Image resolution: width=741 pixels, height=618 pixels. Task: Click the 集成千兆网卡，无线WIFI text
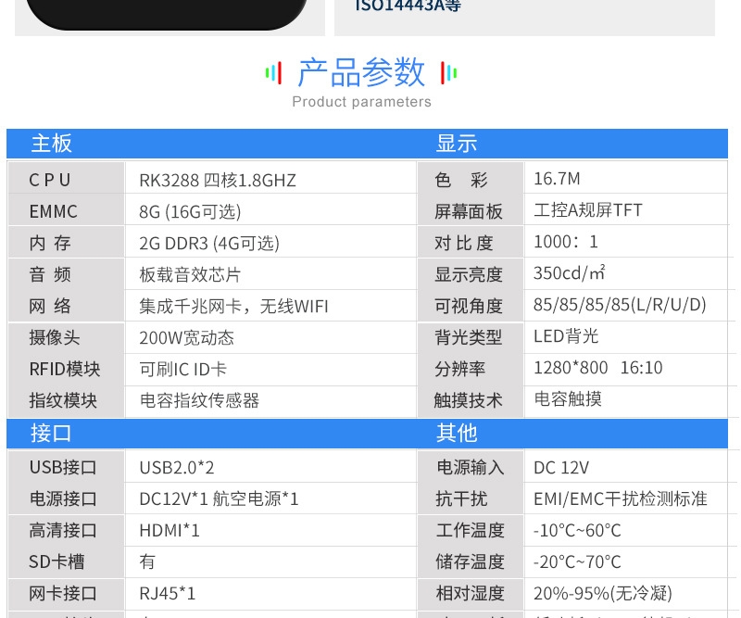click(233, 306)
